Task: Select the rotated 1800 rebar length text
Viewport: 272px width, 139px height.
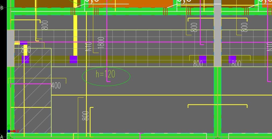Action: (x=101, y=43)
